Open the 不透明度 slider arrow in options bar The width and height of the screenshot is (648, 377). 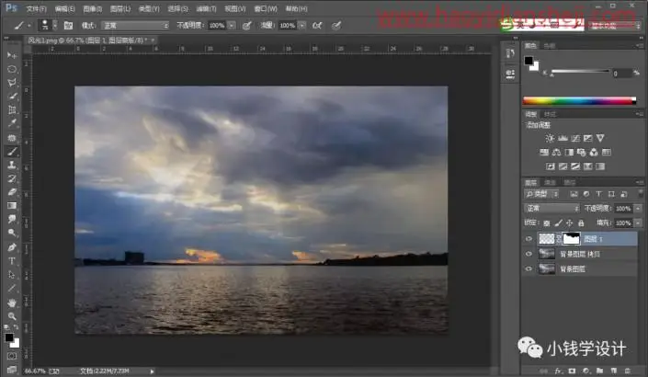point(232,26)
